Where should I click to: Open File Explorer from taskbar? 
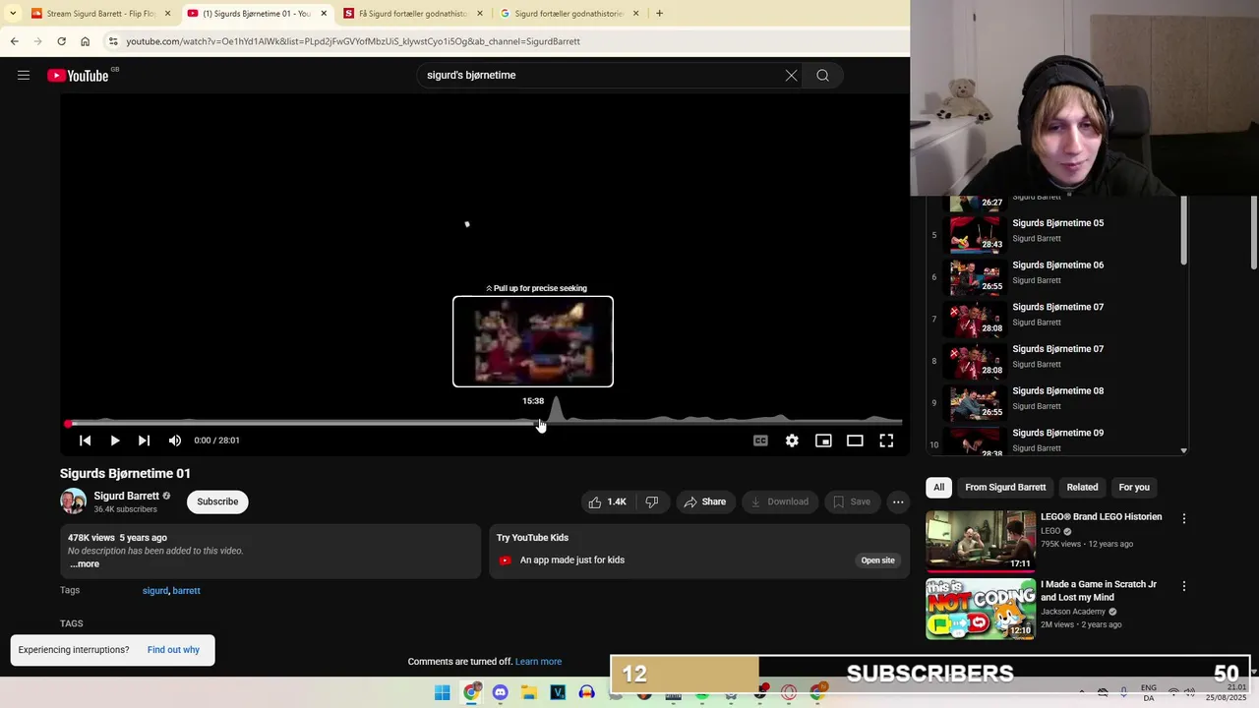[x=529, y=693]
